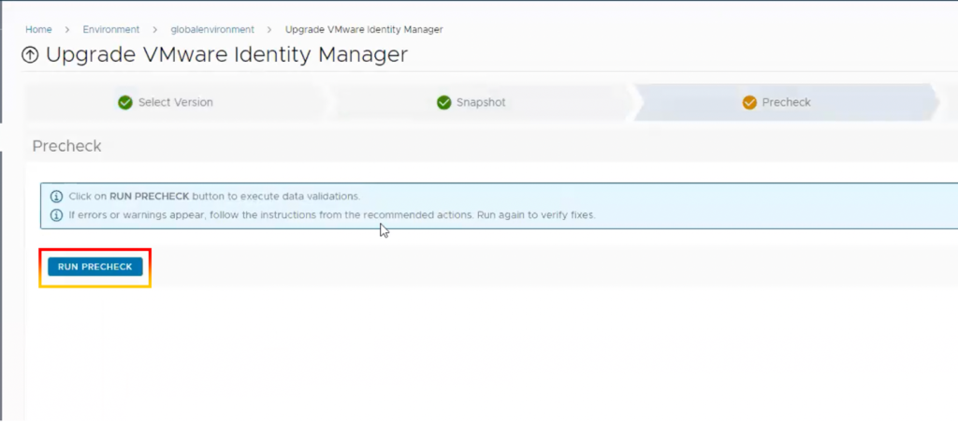
Task: Click green checkmark icon beside Select Version
Action: [125, 103]
